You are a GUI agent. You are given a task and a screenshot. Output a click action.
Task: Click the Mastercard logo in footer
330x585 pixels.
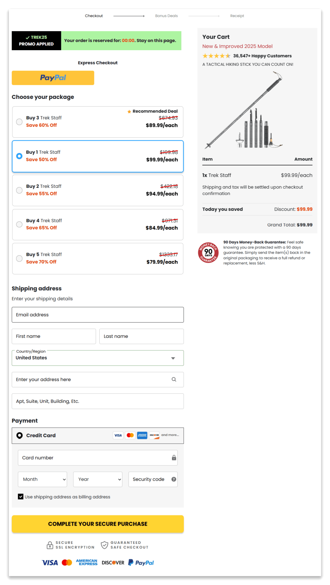click(x=67, y=563)
